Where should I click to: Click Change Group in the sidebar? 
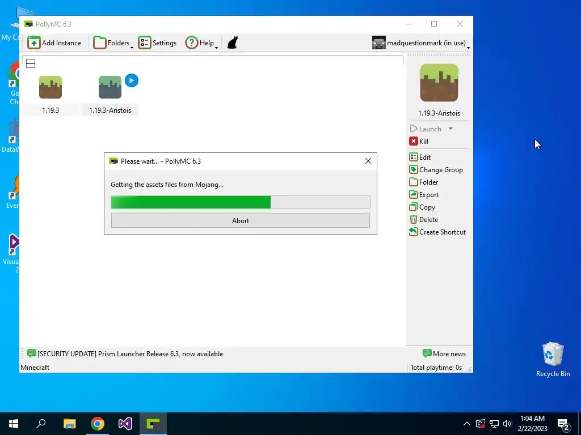[436, 170]
